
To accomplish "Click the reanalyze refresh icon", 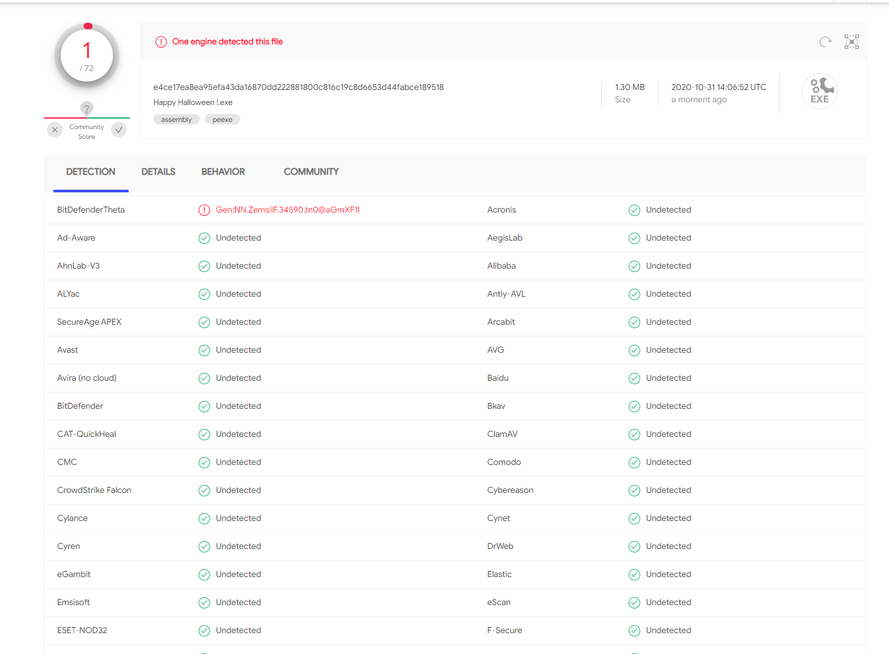I will (826, 42).
